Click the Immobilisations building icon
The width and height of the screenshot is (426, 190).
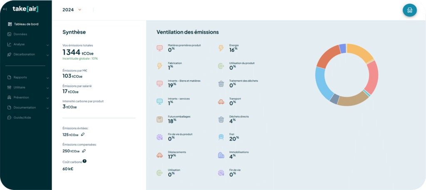221,155
